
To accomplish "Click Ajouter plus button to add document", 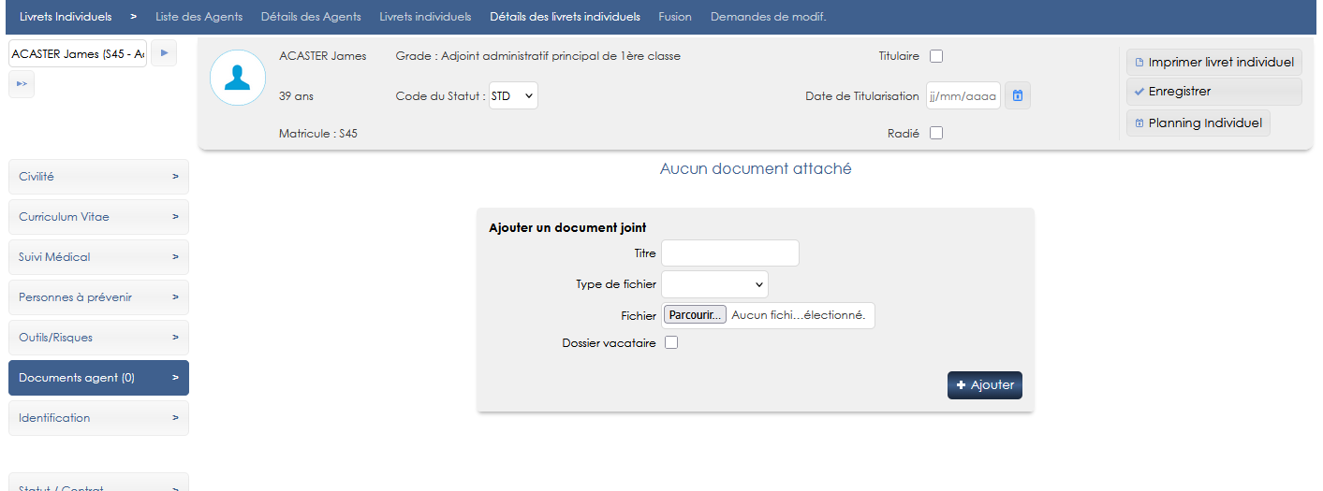I will coord(984,385).
